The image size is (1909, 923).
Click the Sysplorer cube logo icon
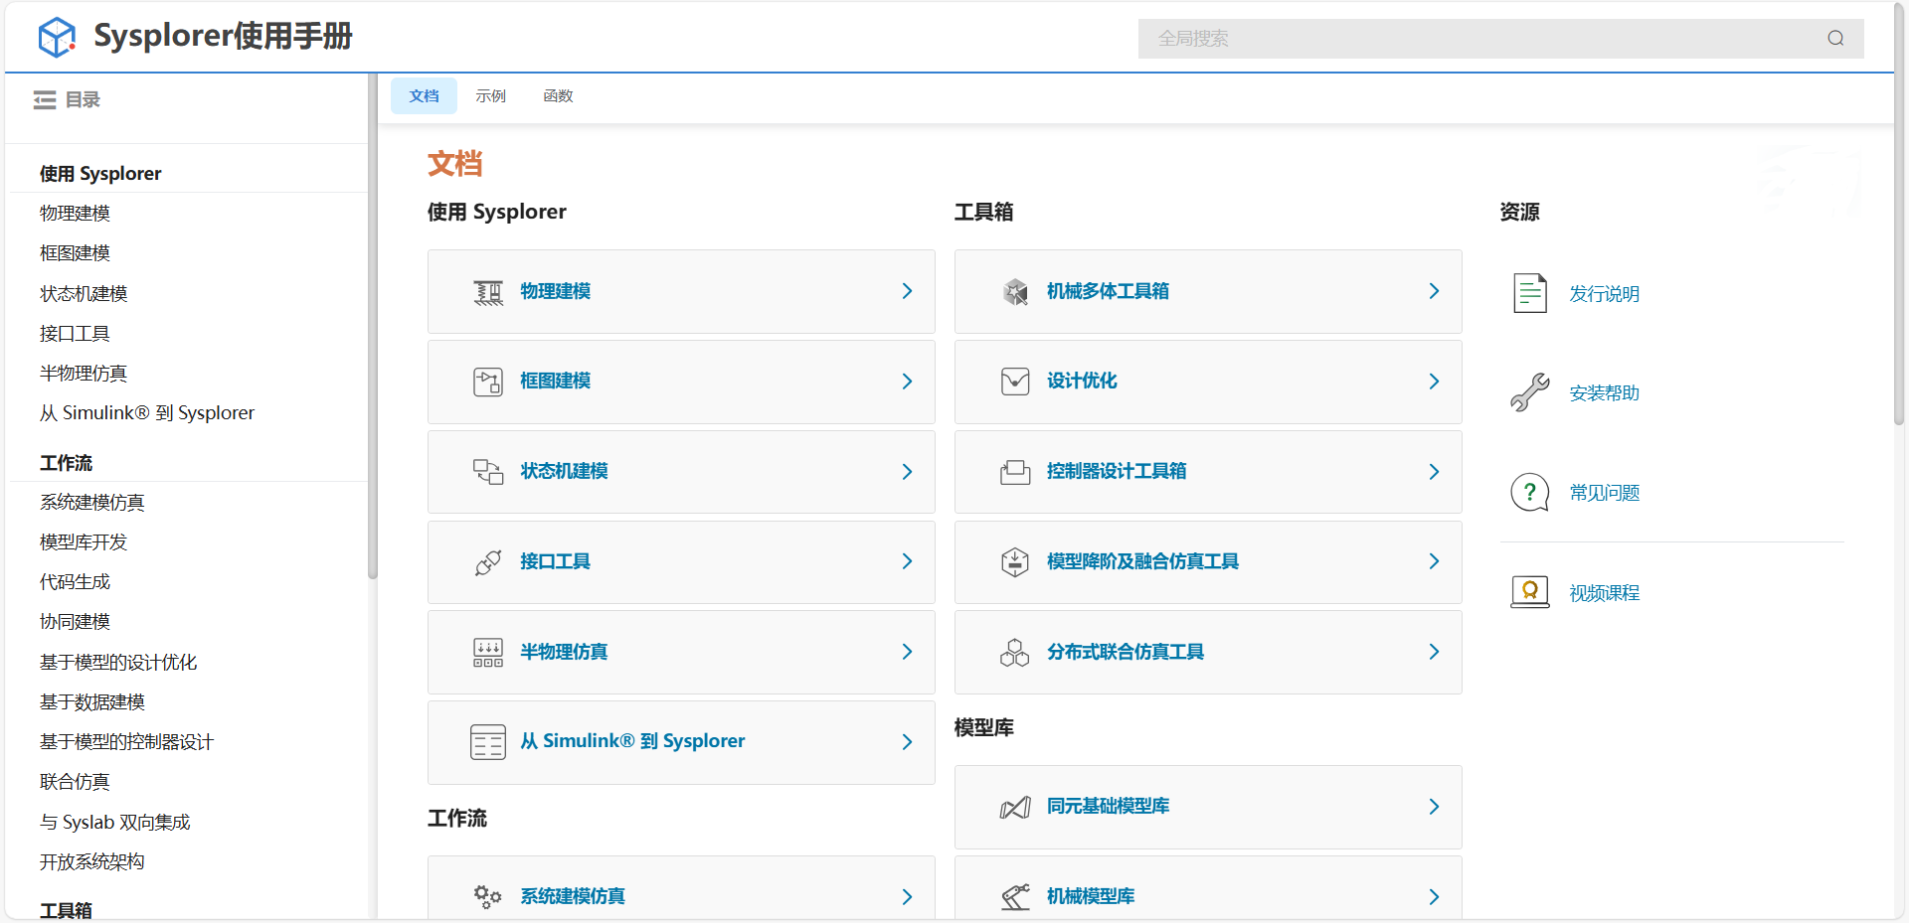click(57, 38)
